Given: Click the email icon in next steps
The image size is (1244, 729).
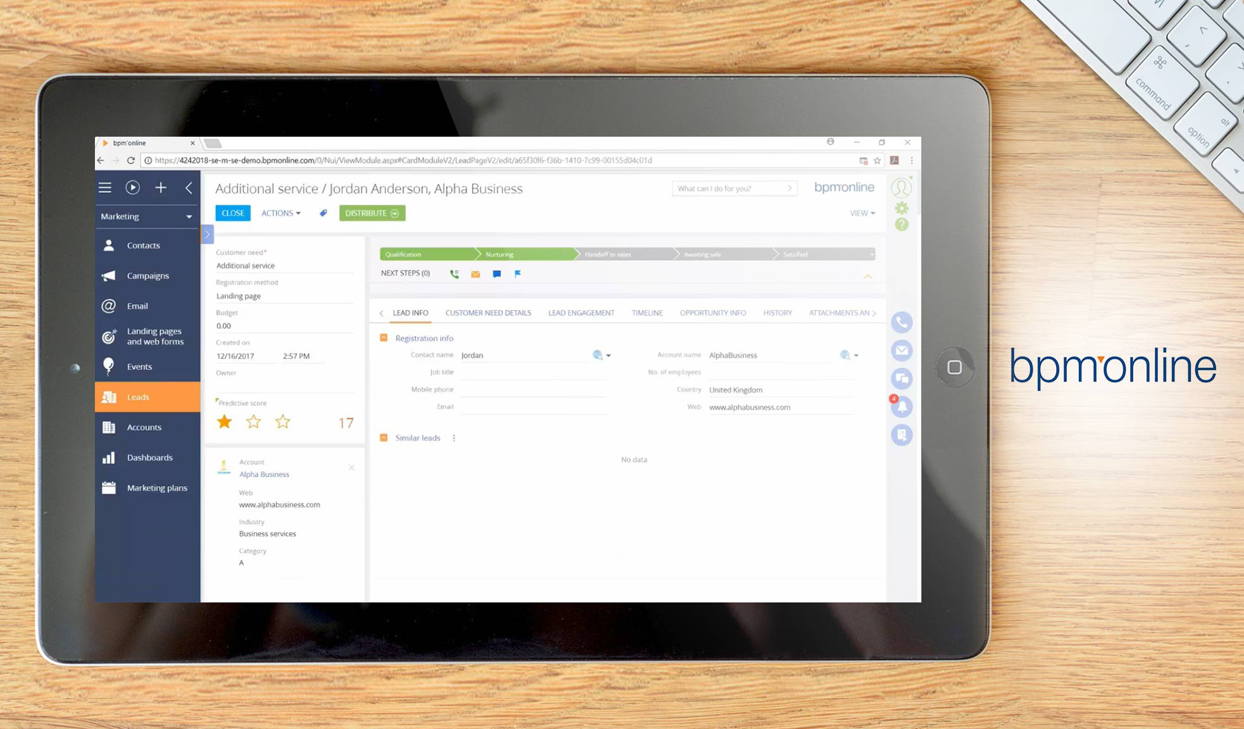Looking at the screenshot, I should (475, 274).
